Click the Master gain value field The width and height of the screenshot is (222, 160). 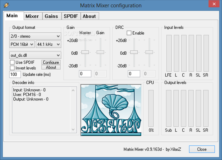[x=85, y=74]
